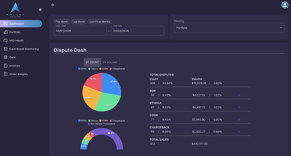Select the Last Three Months preset
The image size is (291, 156).
click(x=100, y=22)
